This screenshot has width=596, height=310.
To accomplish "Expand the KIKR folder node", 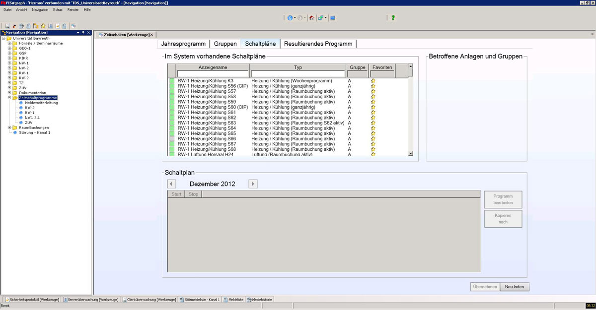I will click(9, 58).
